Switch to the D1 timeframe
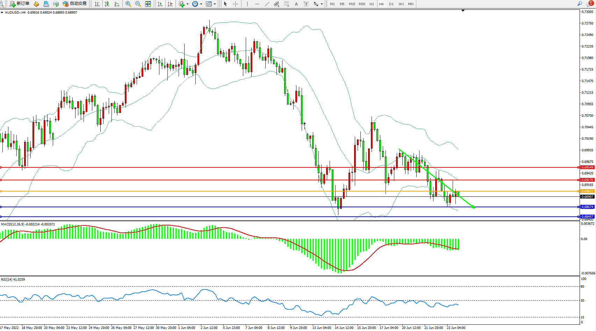Viewport: 596px width, 331px height. (391, 4)
